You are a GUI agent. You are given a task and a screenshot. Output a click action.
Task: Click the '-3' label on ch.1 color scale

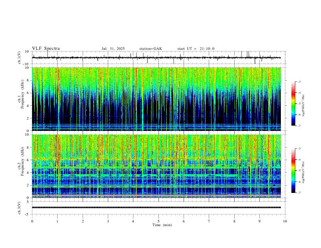tap(299, 81)
